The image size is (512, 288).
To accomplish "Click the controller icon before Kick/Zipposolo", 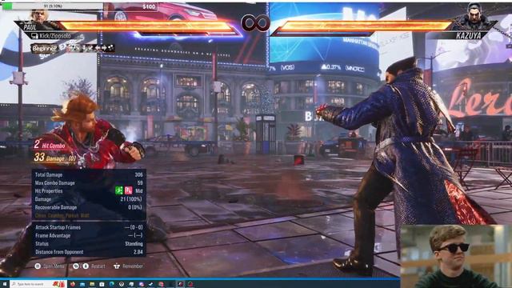I will (34, 36).
